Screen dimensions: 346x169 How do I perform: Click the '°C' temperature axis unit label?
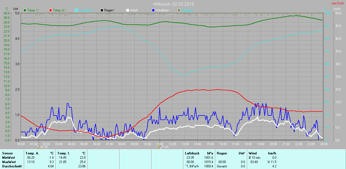pyautogui.click(x=7, y=9)
